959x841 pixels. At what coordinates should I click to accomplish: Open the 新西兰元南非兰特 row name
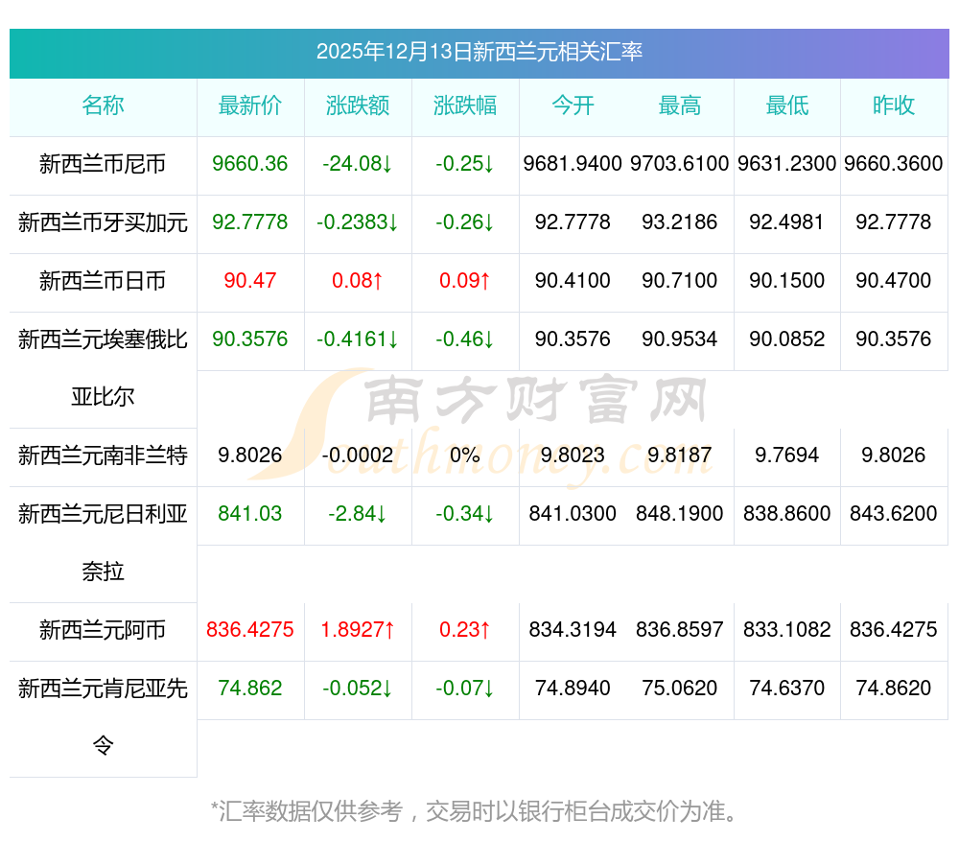103,456
